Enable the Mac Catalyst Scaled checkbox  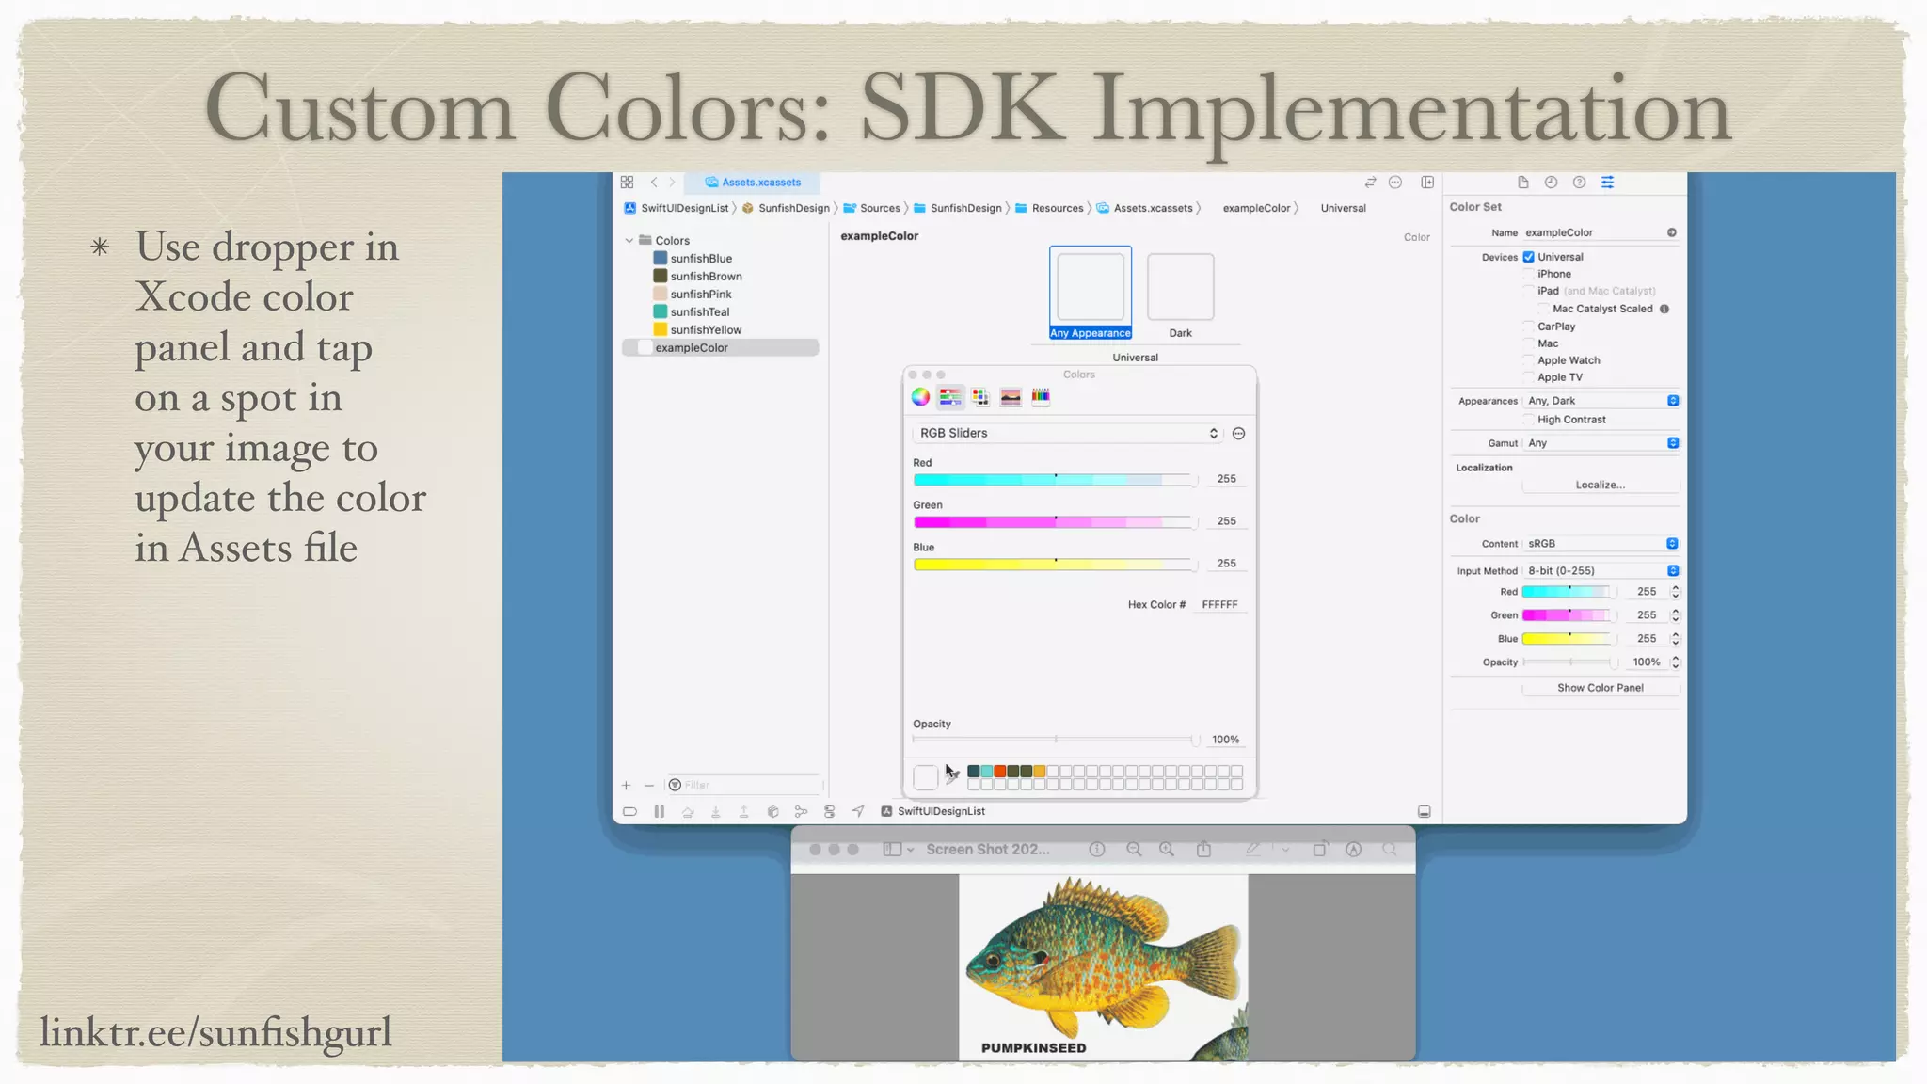tap(1544, 309)
